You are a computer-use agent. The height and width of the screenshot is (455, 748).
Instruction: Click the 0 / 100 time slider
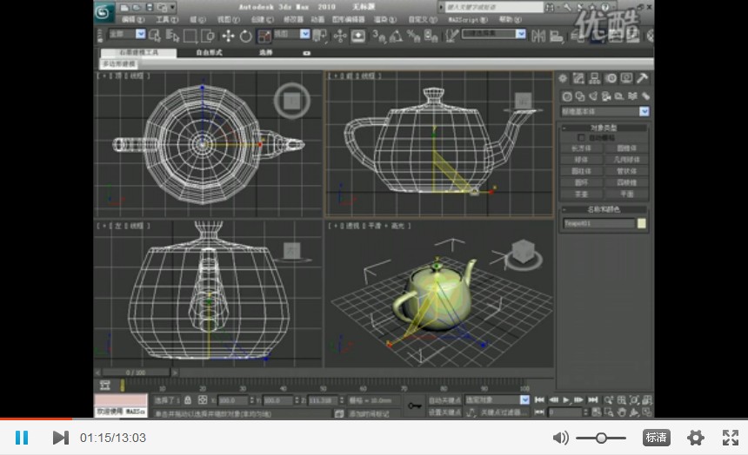click(137, 373)
